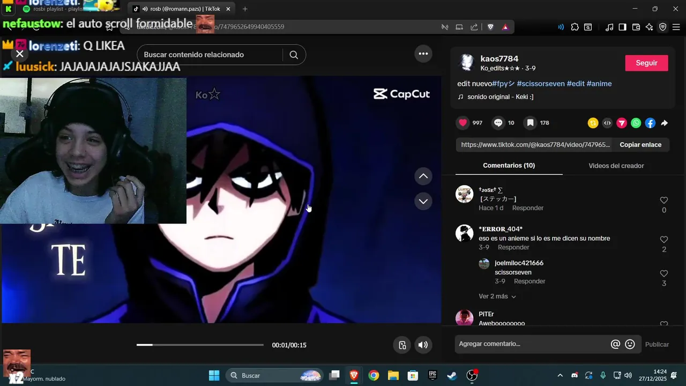Viewport: 686px width, 386px height.
Task: Close the rosb TikTok browser tab
Action: pyautogui.click(x=228, y=9)
